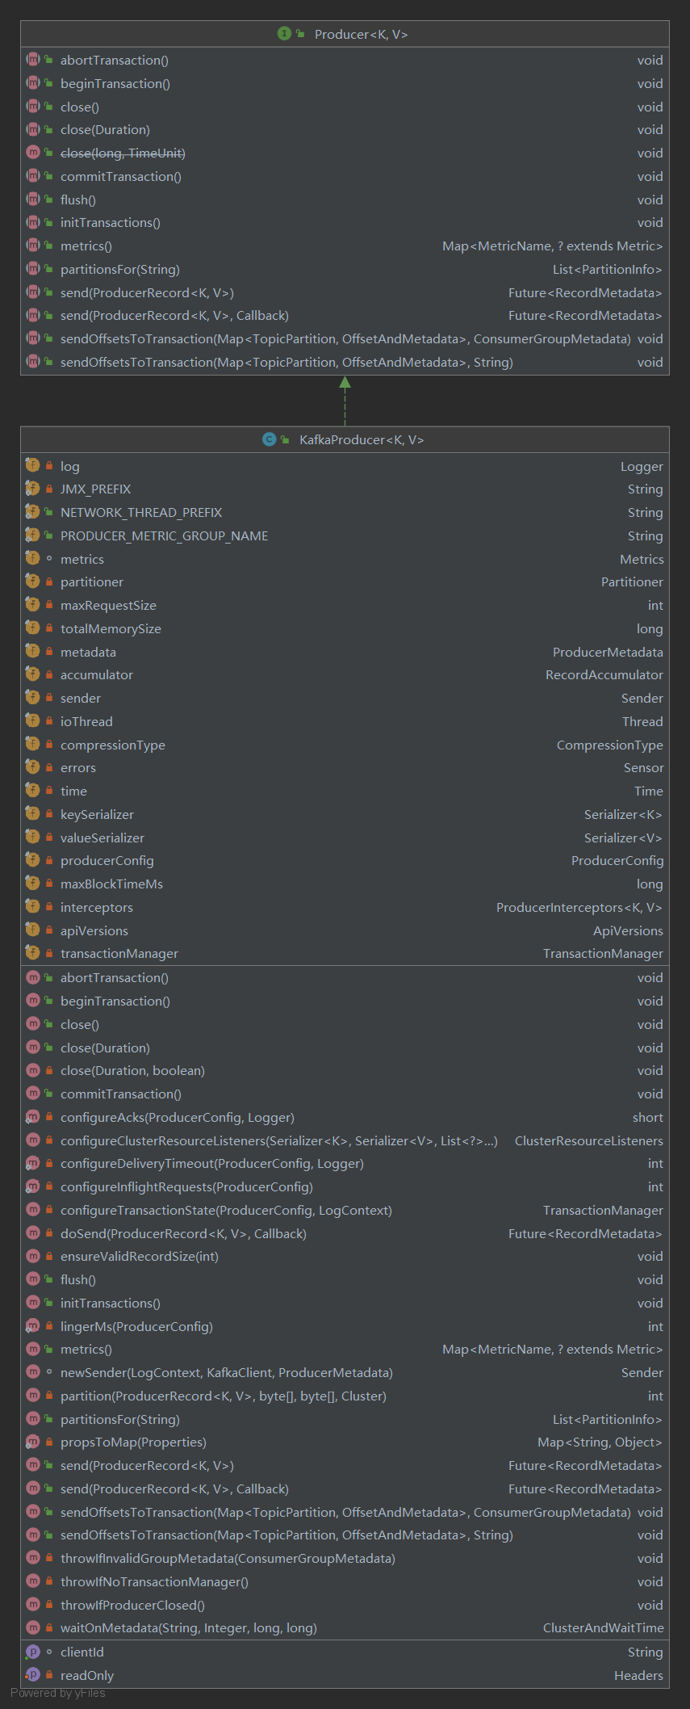
Task: Select the errors field row
Action: click(x=345, y=767)
